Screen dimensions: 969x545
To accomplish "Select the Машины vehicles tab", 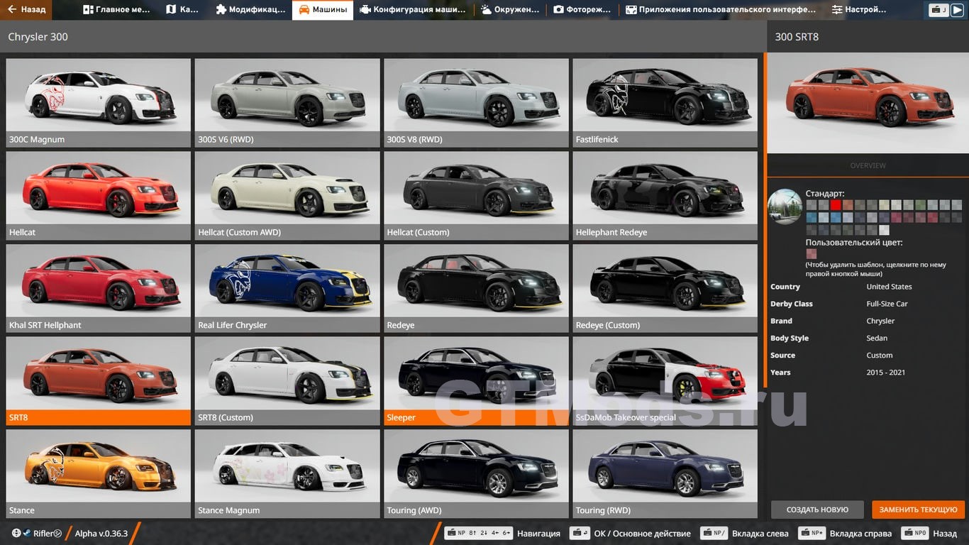I will (323, 10).
